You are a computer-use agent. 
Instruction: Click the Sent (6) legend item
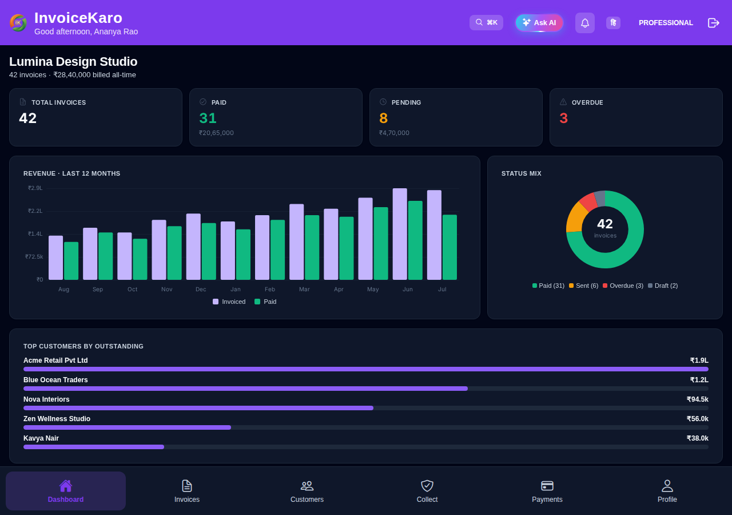[584, 286]
